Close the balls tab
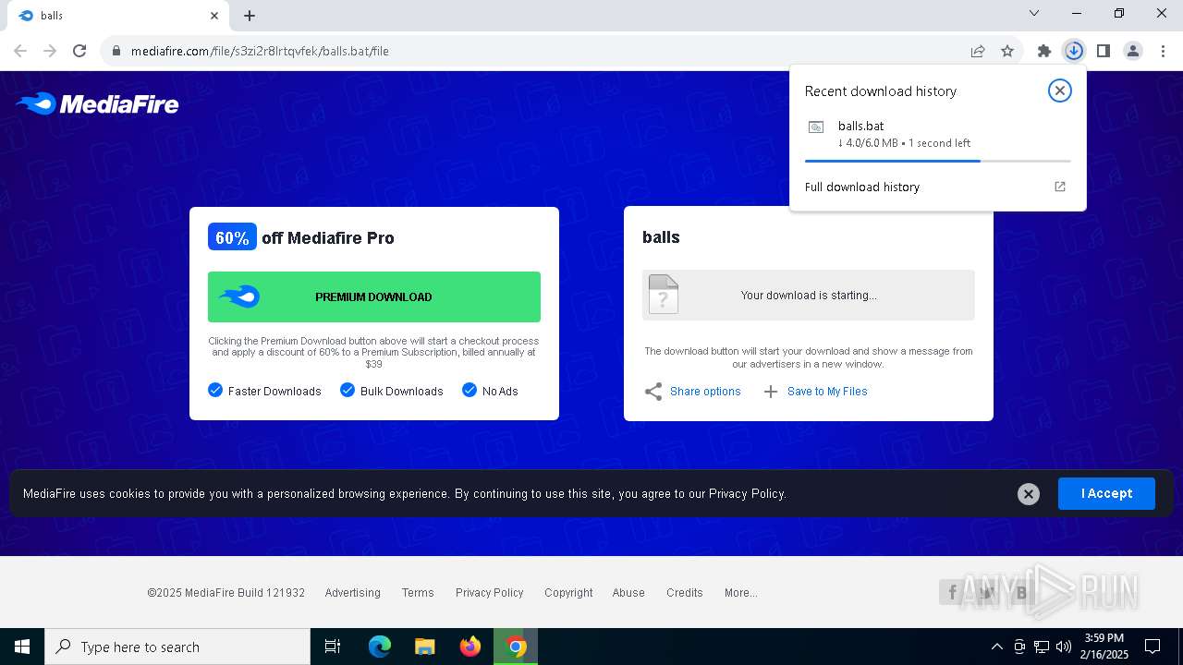This screenshot has width=1183, height=665. (x=214, y=16)
